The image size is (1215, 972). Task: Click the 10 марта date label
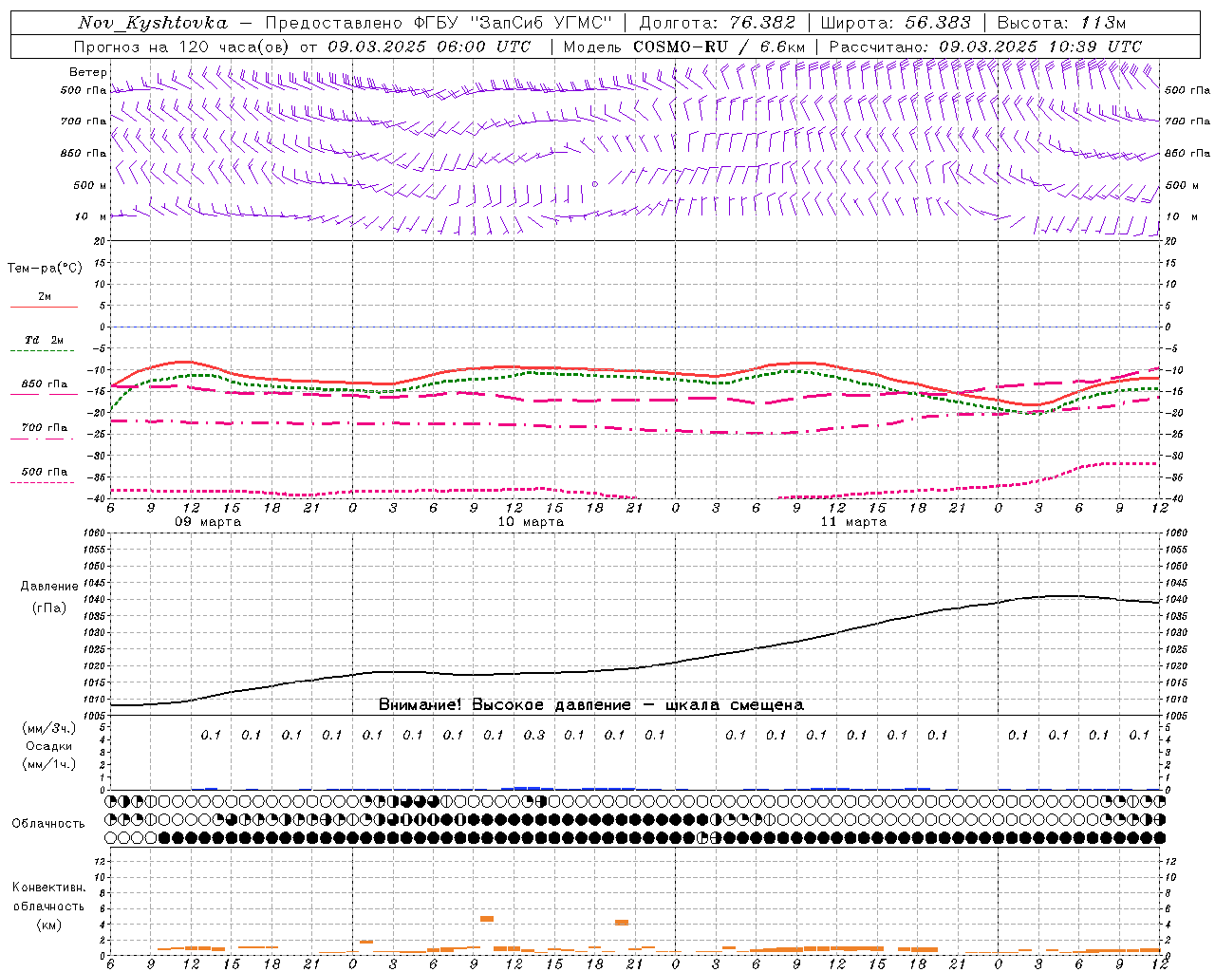pyautogui.click(x=531, y=522)
